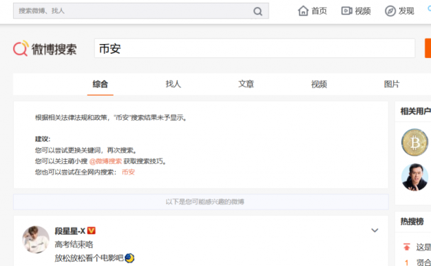The width and height of the screenshot is (431, 266).
Task: Click the red top-pinned arrow icon in 热搜榜
Action: 406,247
